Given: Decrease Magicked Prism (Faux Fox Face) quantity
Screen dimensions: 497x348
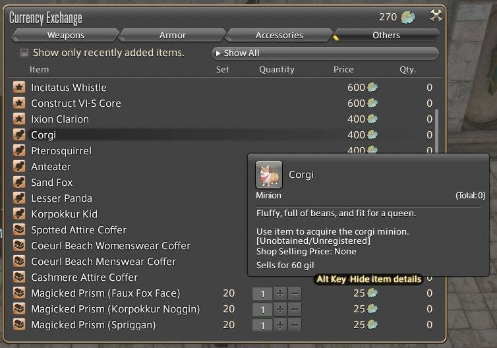Looking at the screenshot, I should pos(295,293).
